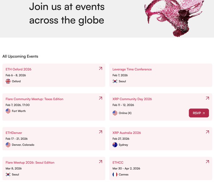Open arrow icon on Seoul Edition meetup card
214x182 pixels.
pyautogui.click(x=100, y=162)
